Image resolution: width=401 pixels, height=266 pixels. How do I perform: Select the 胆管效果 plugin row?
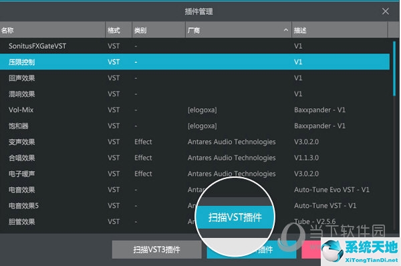point(194,221)
